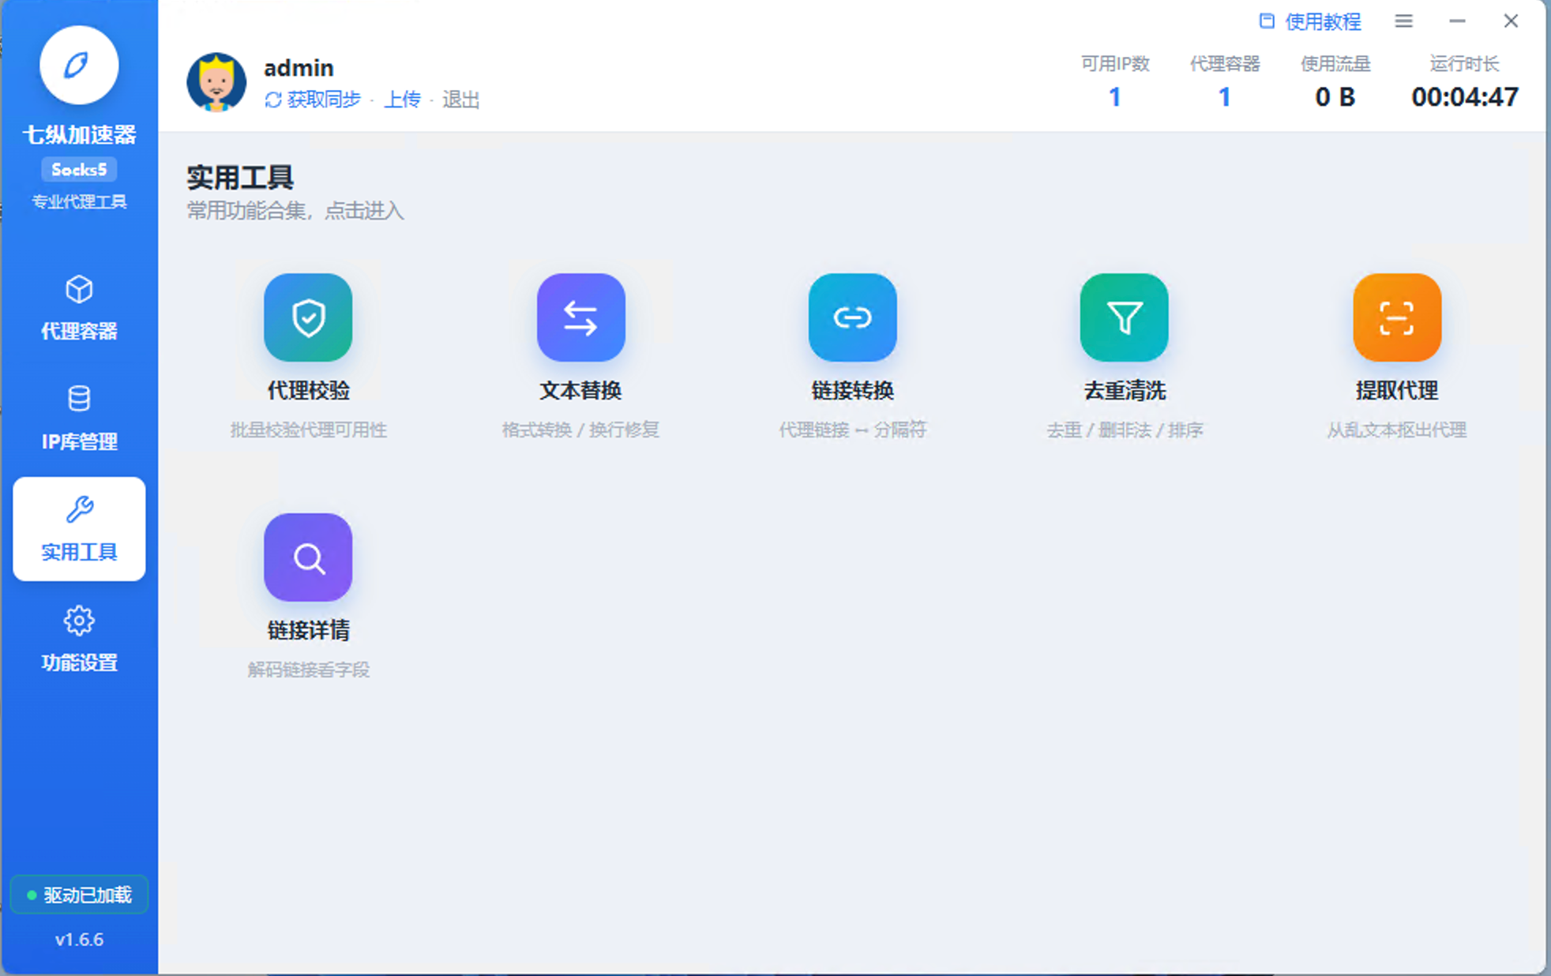Screen dimensions: 1551x976
Task: Click the green status dot
Action: (32, 895)
